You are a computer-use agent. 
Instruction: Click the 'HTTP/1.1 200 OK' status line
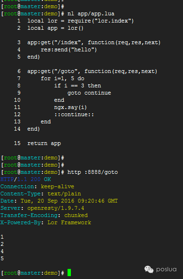click(x=25, y=179)
